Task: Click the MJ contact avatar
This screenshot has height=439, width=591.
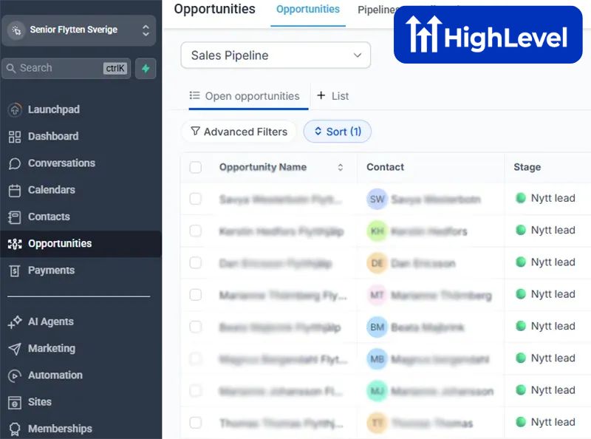Action: 377,391
